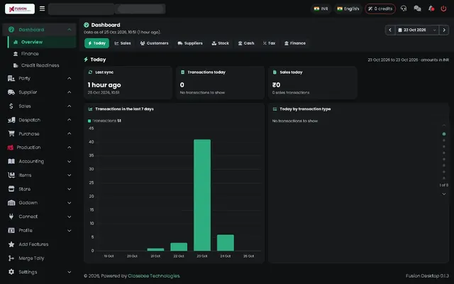454x284 pixels.
Task: Switch to the Tax tab
Action: click(269, 43)
